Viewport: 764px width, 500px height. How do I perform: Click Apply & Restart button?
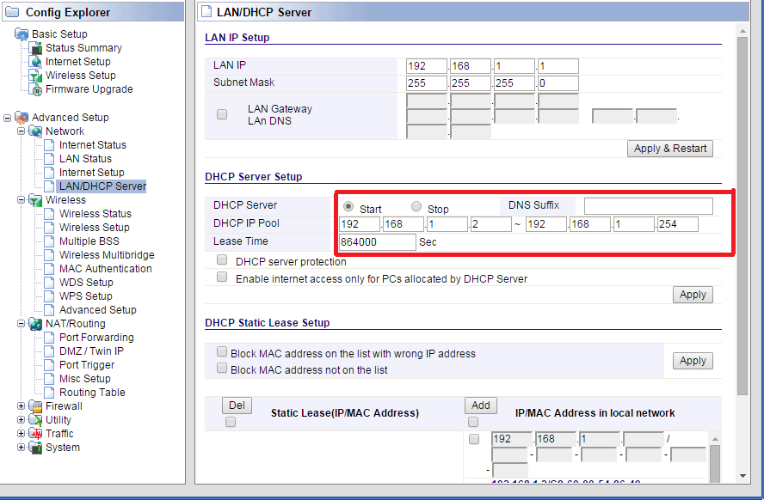[x=670, y=149]
